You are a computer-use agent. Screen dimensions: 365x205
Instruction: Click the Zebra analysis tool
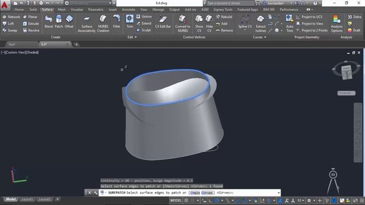pyautogui.click(x=355, y=17)
